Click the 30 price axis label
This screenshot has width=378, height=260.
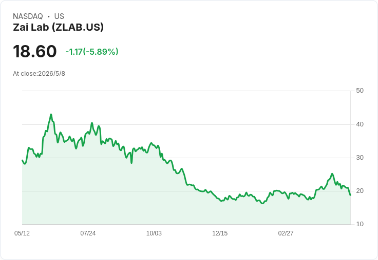(360, 158)
